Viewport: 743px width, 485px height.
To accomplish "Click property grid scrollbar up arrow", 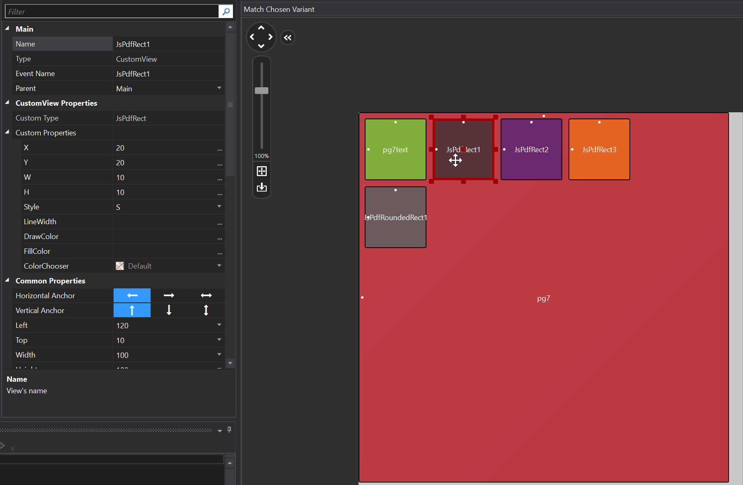I will coord(230,27).
